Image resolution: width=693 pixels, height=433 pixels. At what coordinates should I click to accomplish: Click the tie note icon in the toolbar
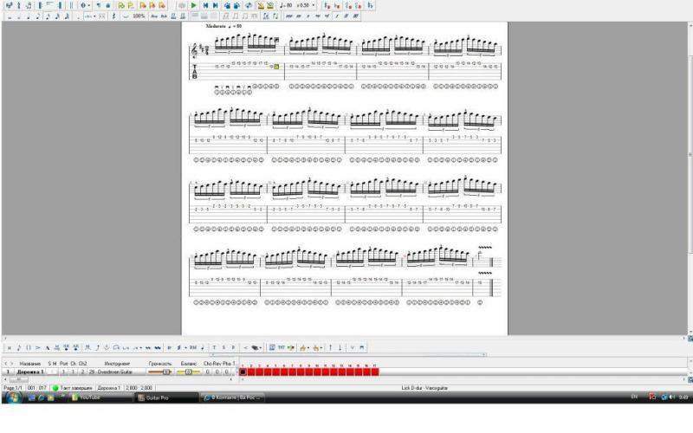pos(126,16)
